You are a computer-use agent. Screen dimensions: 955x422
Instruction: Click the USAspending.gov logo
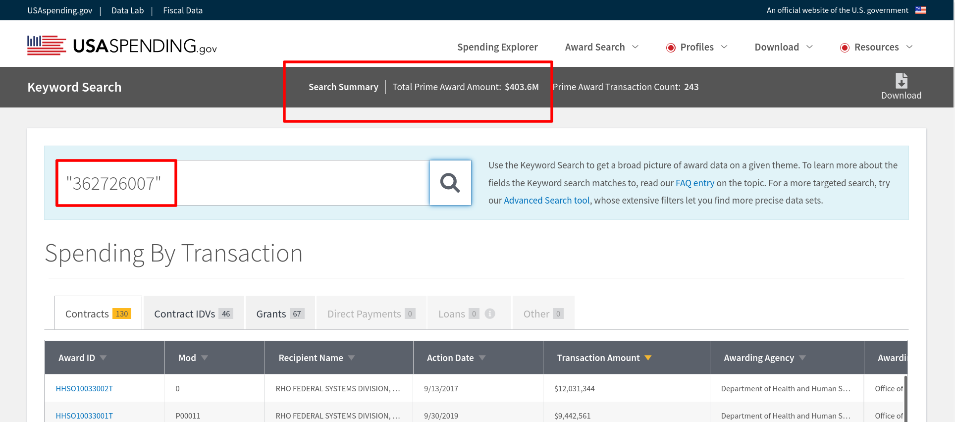coord(122,46)
